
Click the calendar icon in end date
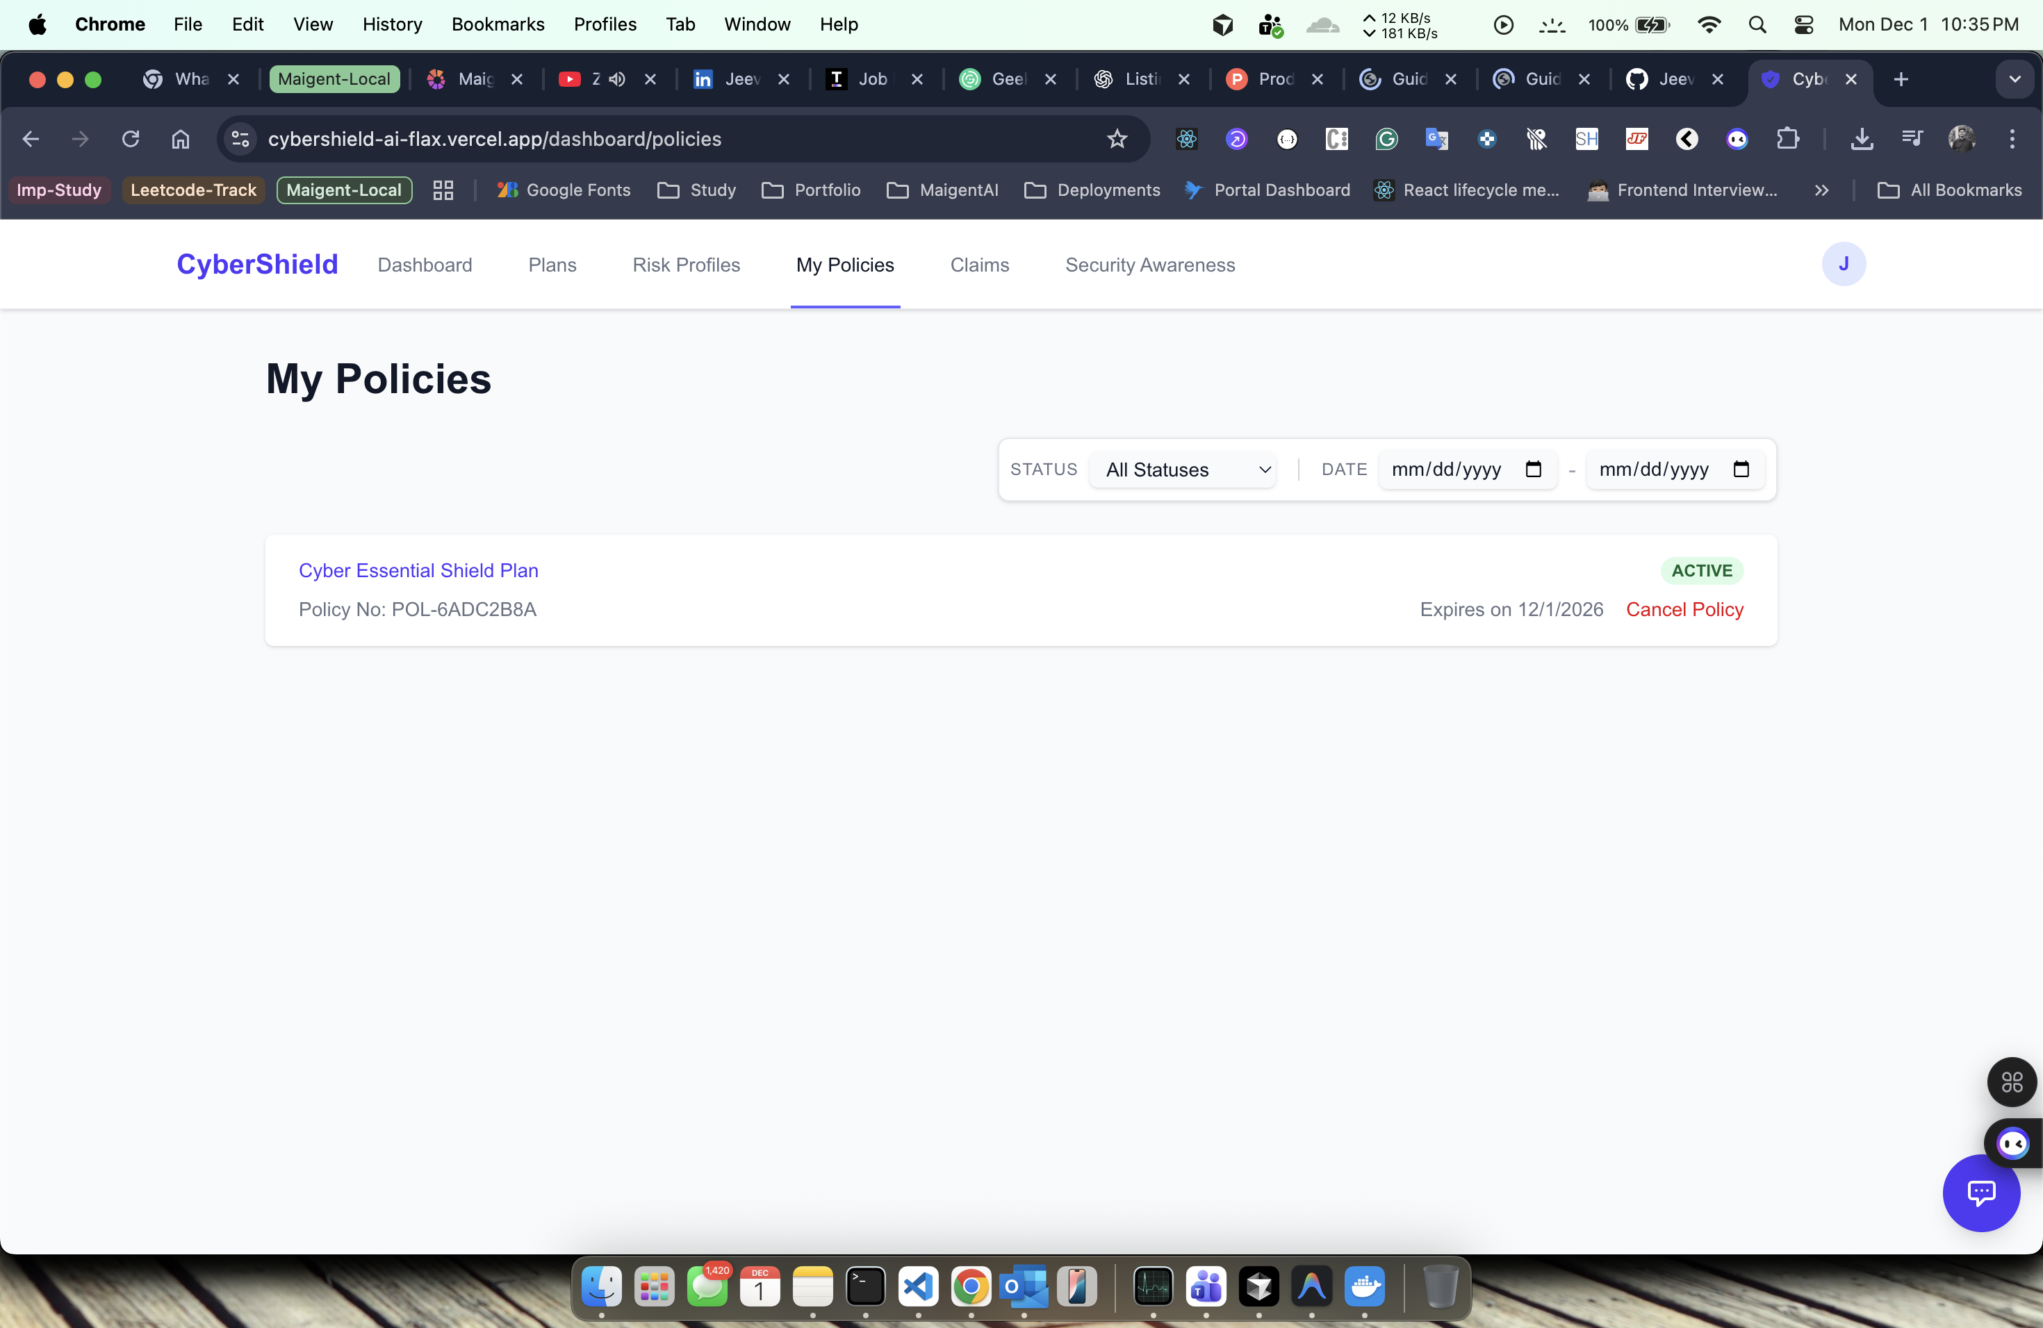(x=1741, y=470)
